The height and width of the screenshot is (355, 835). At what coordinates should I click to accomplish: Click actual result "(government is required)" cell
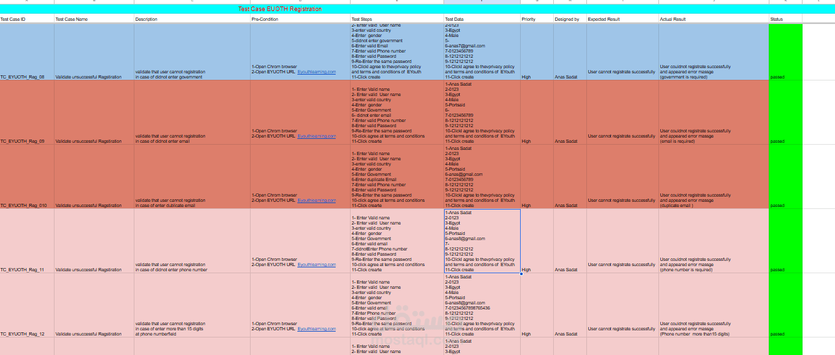click(x=714, y=53)
